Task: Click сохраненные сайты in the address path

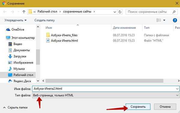Action: pyautogui.click(x=77, y=12)
